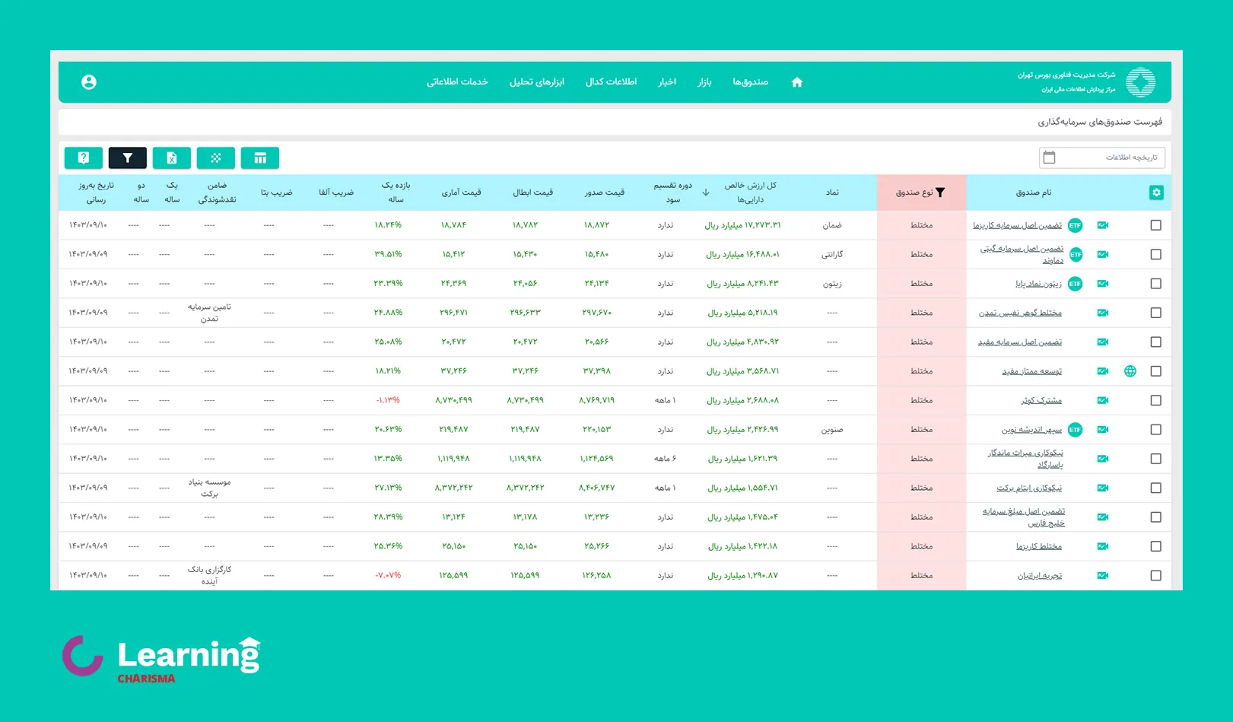Open chart icon for مختلط کاریزما
1233x722 pixels.
[x=1103, y=546]
